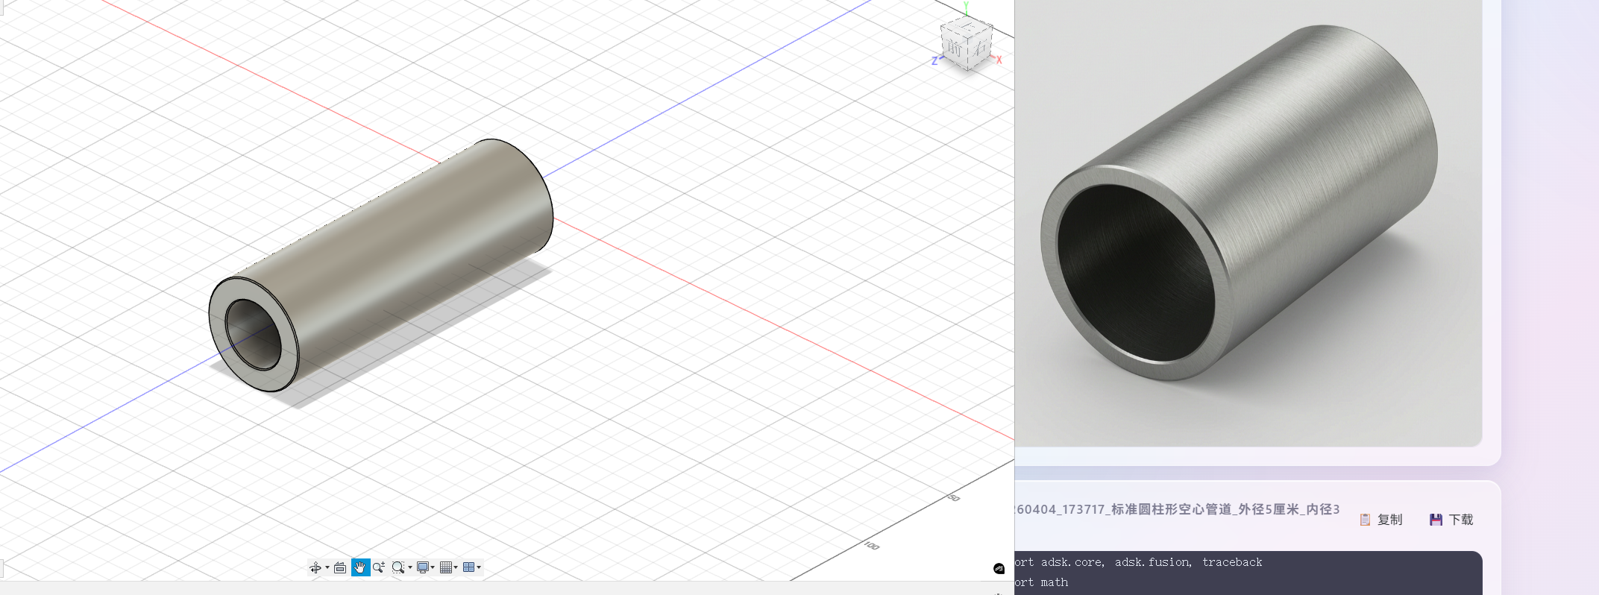Click the Grid and Snaps icon
The width and height of the screenshot is (1599, 595).
point(446,567)
